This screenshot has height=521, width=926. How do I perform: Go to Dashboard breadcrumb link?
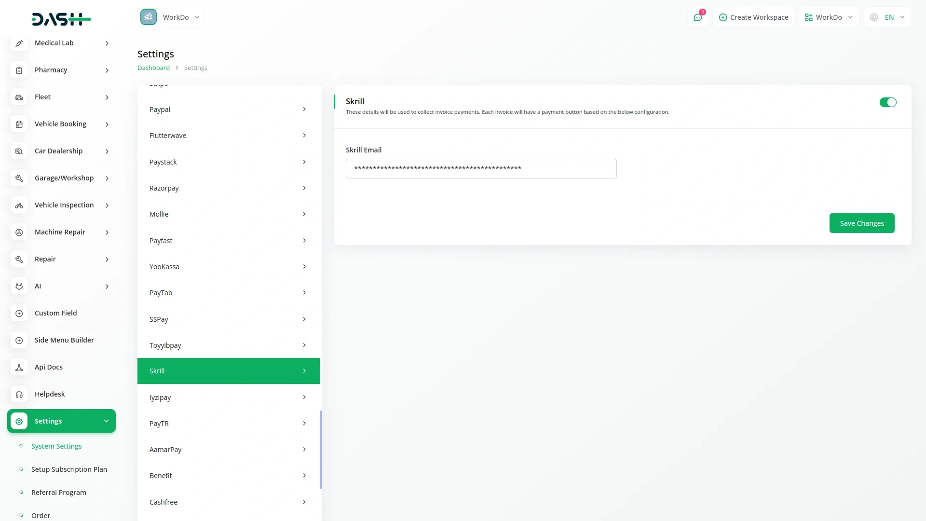coord(153,68)
